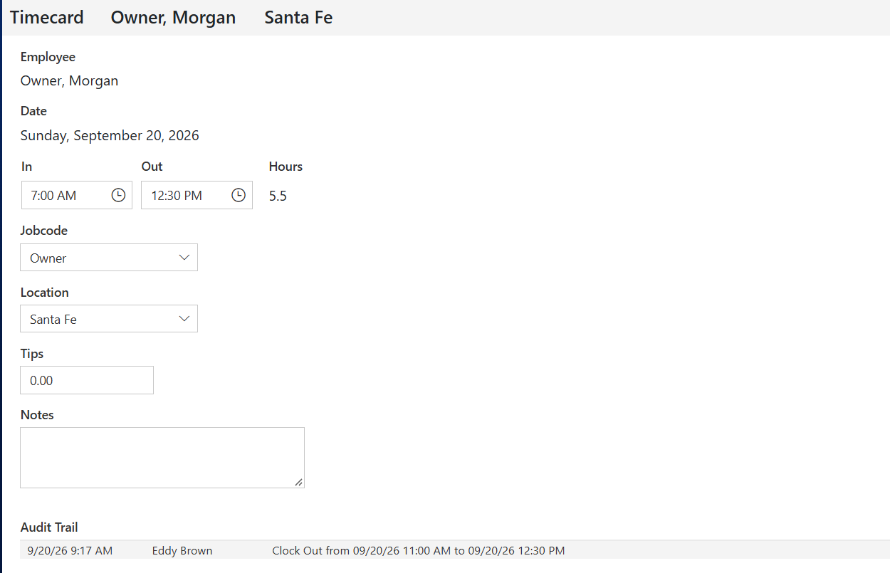Open the time picker clock for Out

[239, 195]
